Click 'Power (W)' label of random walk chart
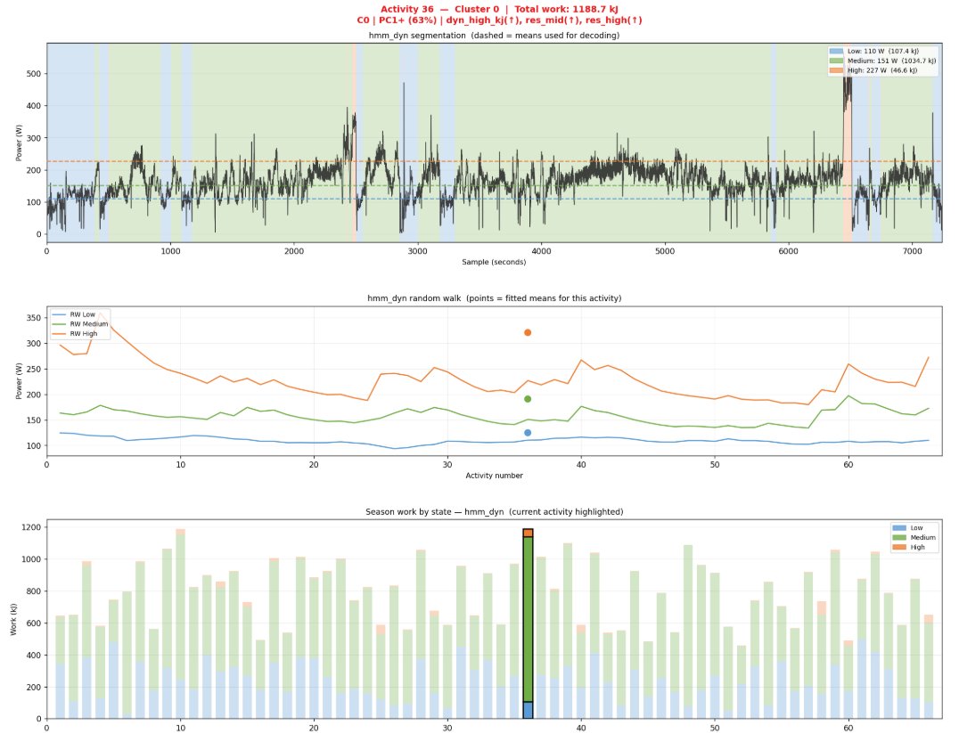 click(x=19, y=381)
